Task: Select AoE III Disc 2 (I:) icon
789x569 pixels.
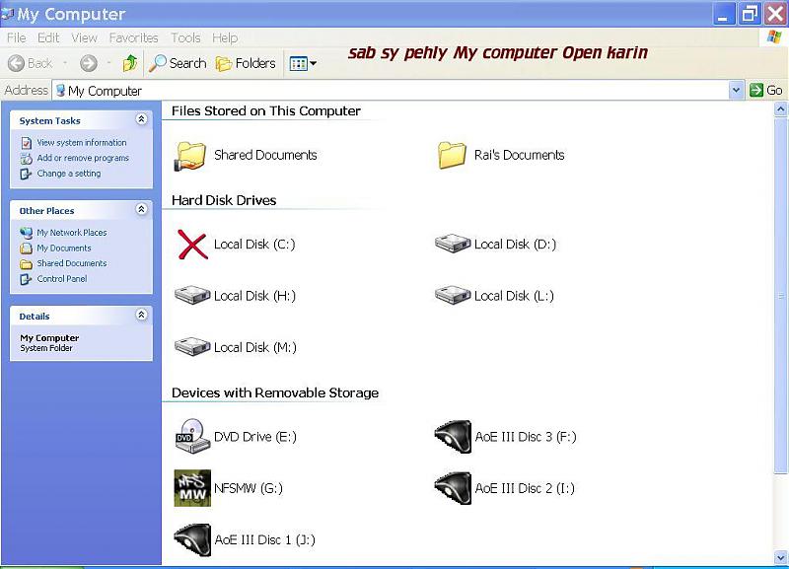Action: click(453, 488)
